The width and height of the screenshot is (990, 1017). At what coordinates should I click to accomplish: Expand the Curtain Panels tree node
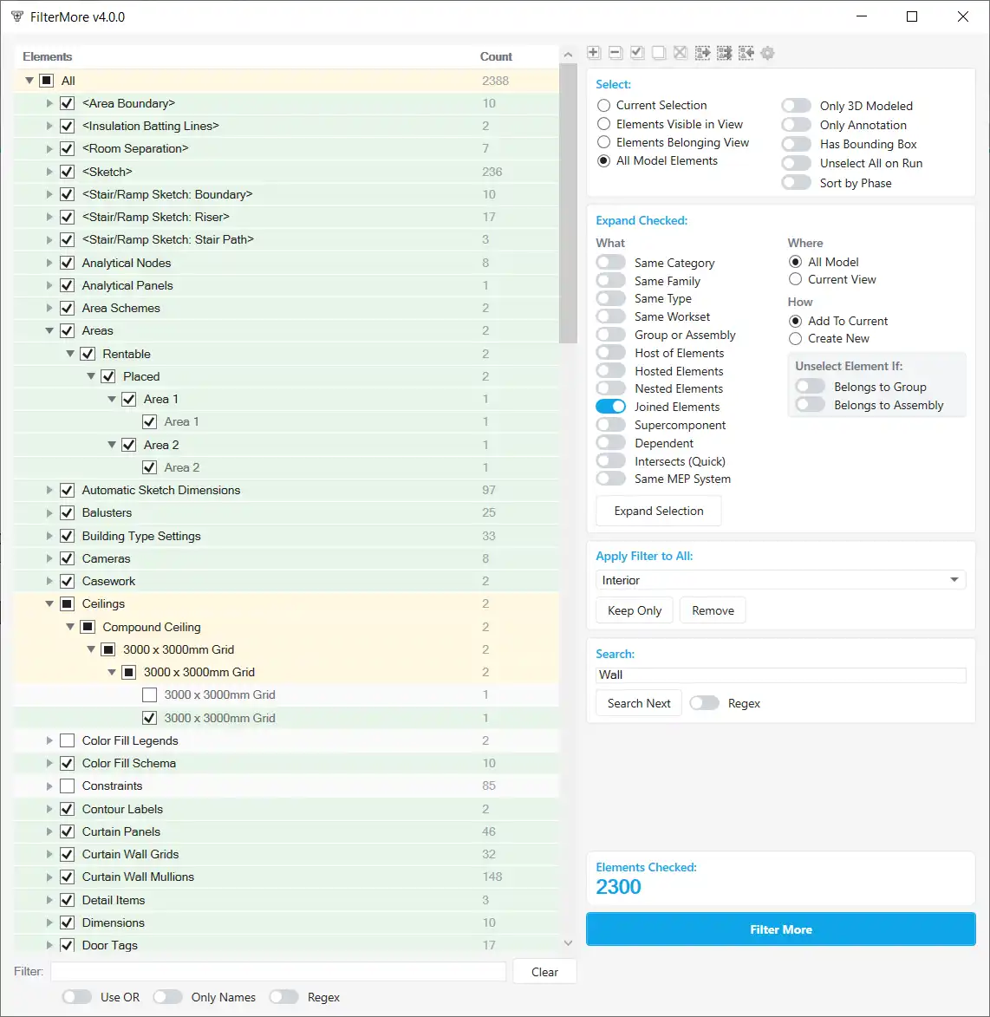pyautogui.click(x=49, y=831)
